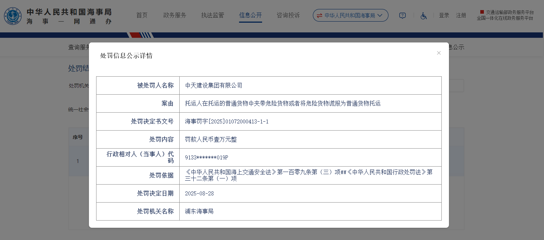544x240 pixels.
Task: Expand the 中华人民共和国海事局 bureau selector
Action: pos(350,15)
